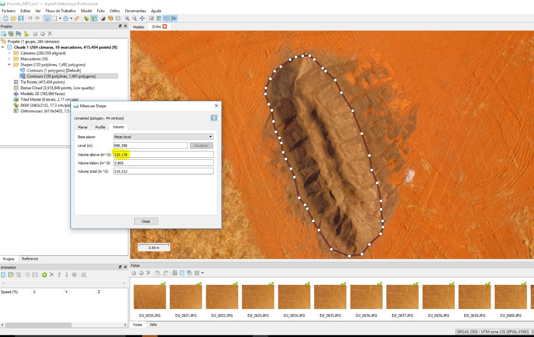This screenshot has width=534, height=337.
Task: Toggle the Orthomosaic view mode button
Action: click(94, 18)
